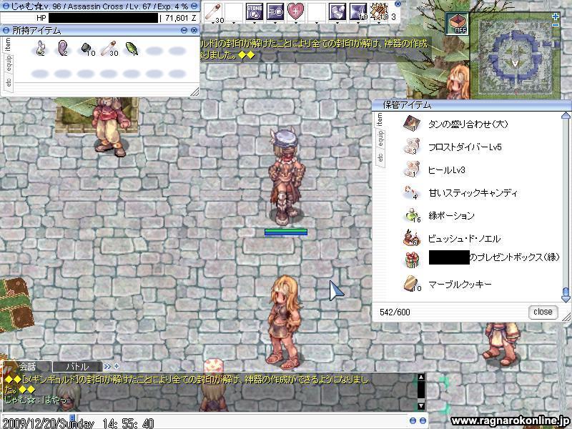Click the 甘いスティックキャンディ candy cane icon
This screenshot has height=429, width=572.
coord(413,192)
